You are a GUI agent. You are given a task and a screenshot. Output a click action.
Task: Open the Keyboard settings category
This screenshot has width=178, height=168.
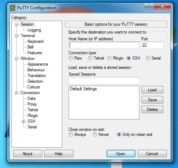click(x=35, y=41)
